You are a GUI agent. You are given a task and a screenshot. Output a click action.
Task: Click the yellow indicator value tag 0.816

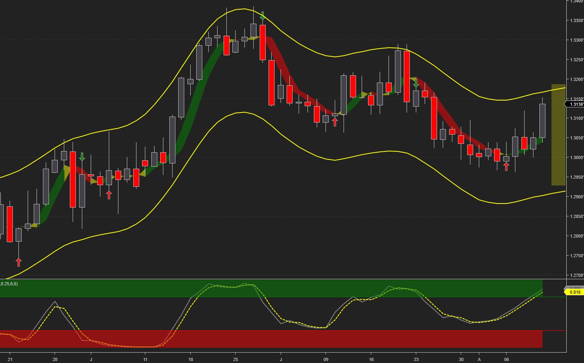pos(575,292)
